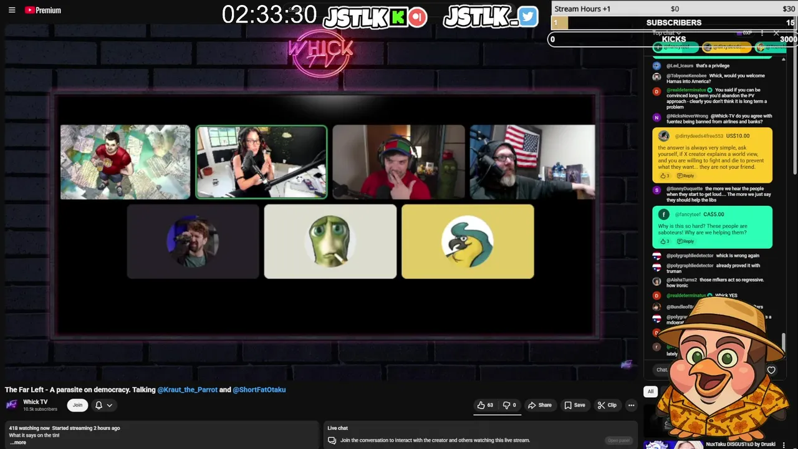Image resolution: width=798 pixels, height=449 pixels.
Task: Open realdeterminatus's red D avatar
Action: [x=656, y=92]
